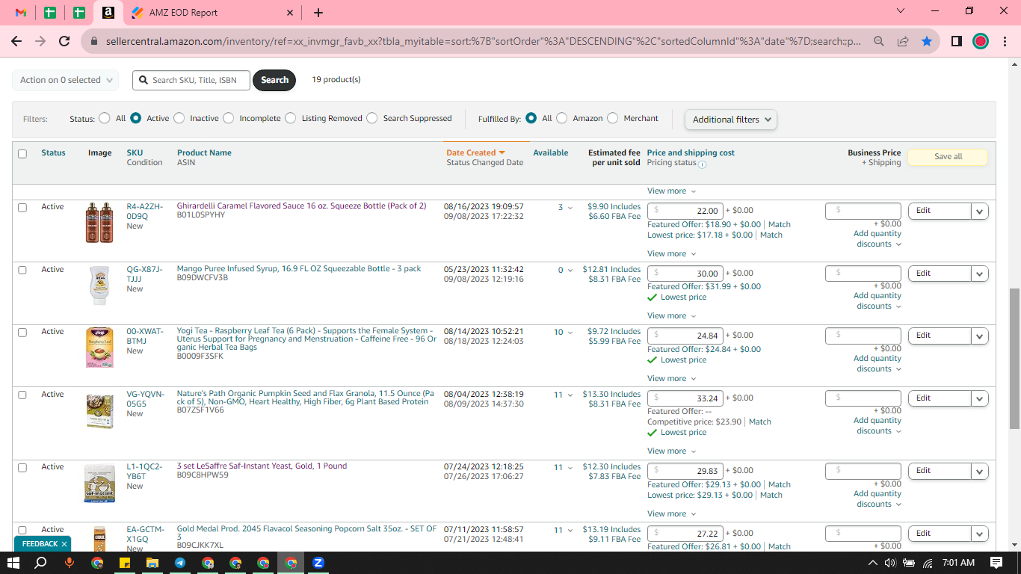1021x574 pixels.
Task: Click the volume icon in the system tray
Action: 890,563
